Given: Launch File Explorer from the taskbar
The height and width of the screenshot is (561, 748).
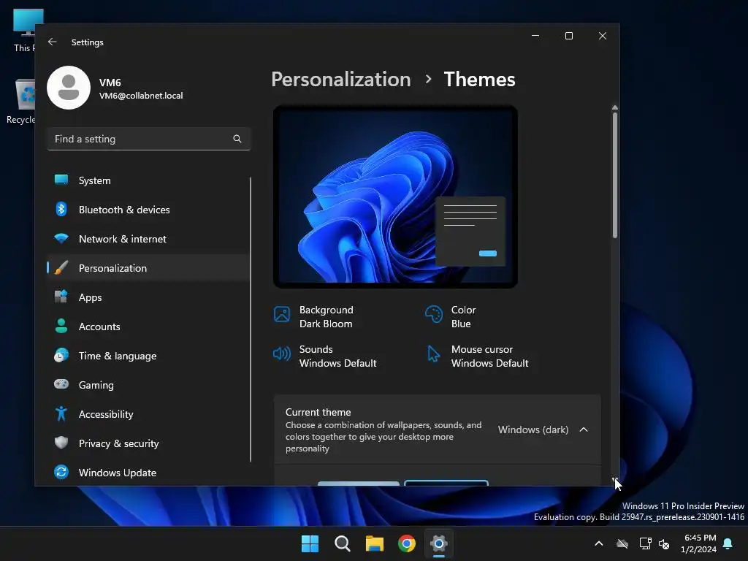Looking at the screenshot, I should tap(375, 543).
